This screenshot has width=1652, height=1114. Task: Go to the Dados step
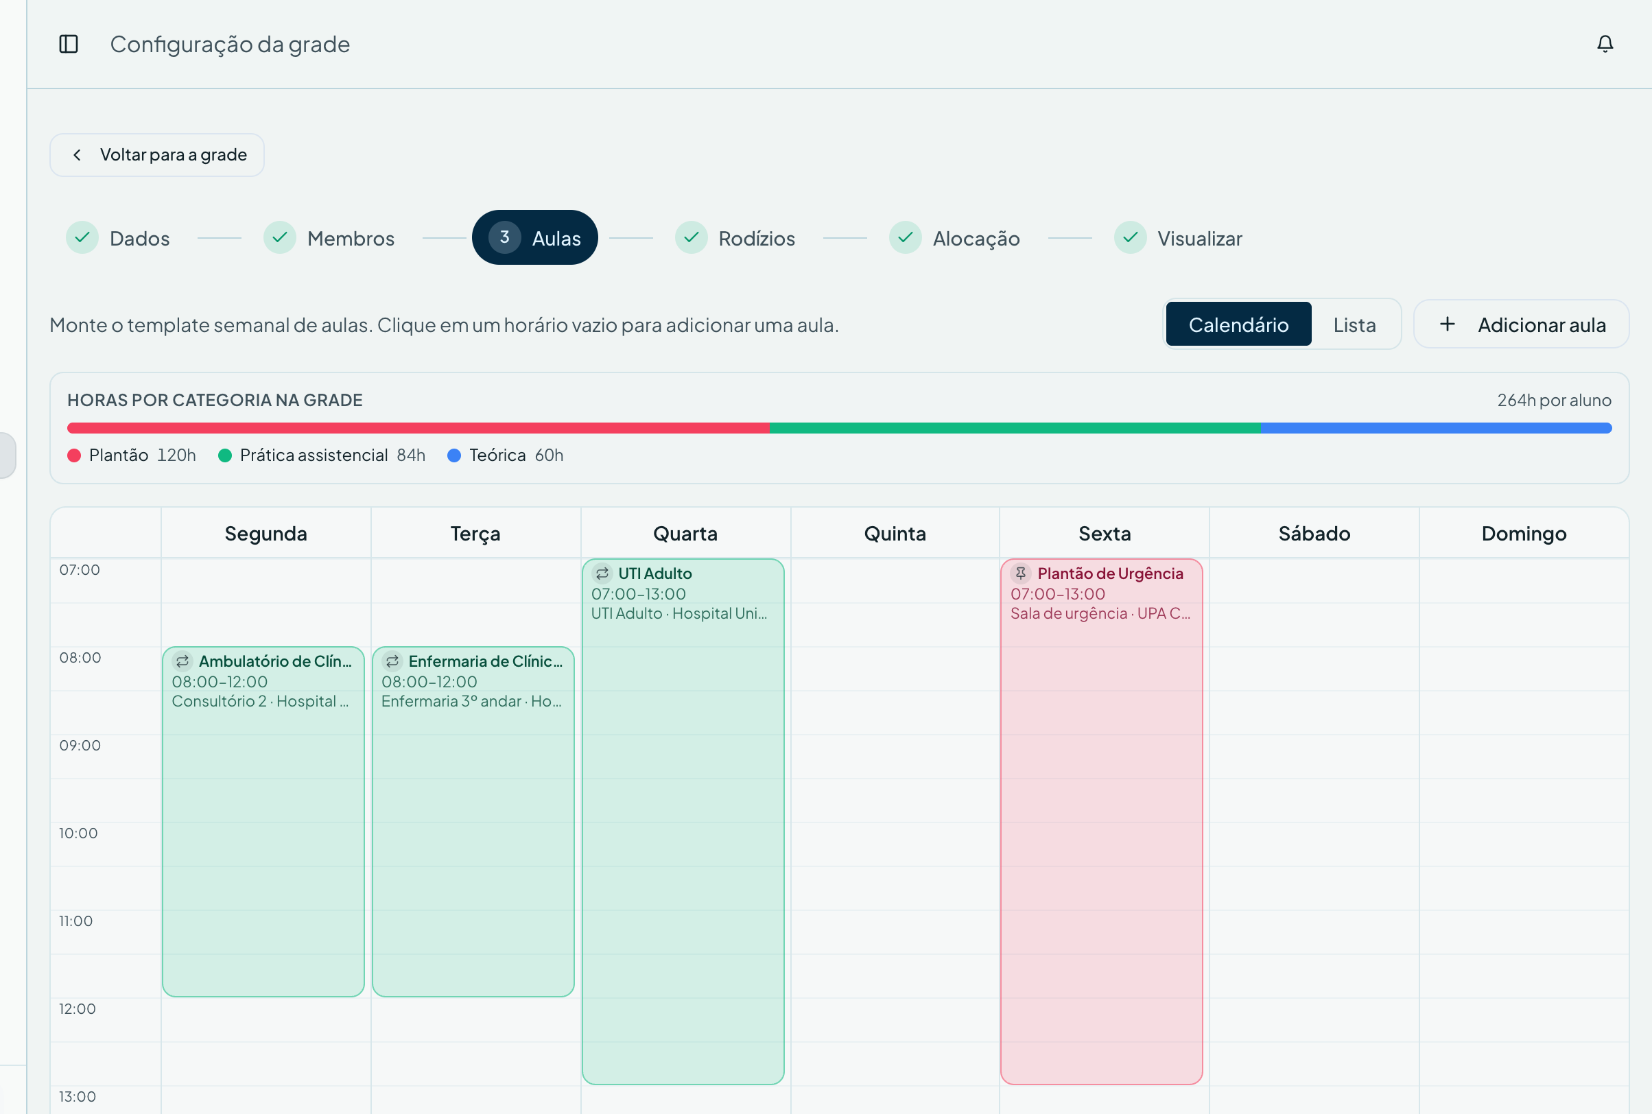click(x=118, y=238)
